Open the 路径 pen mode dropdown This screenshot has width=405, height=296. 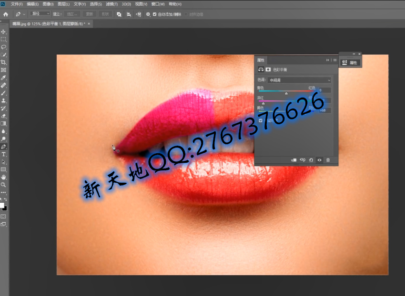[x=40, y=14]
